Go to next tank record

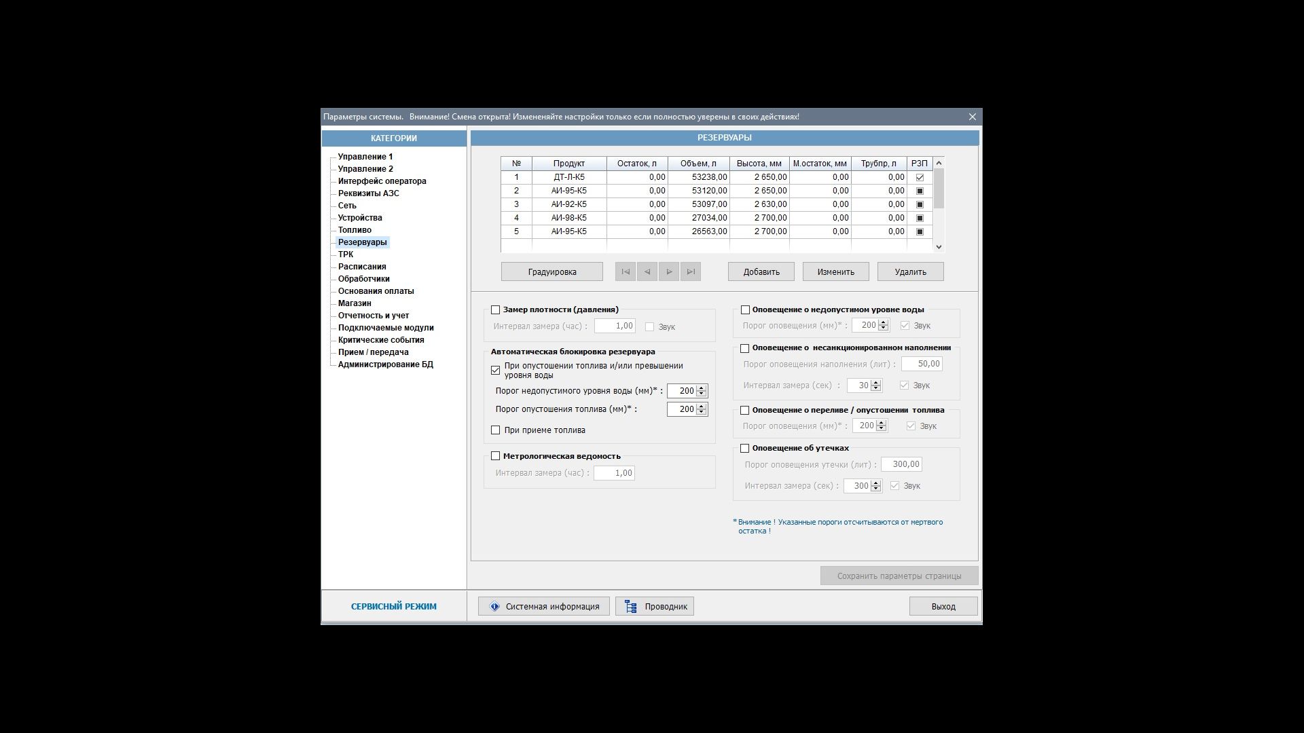[x=669, y=271]
